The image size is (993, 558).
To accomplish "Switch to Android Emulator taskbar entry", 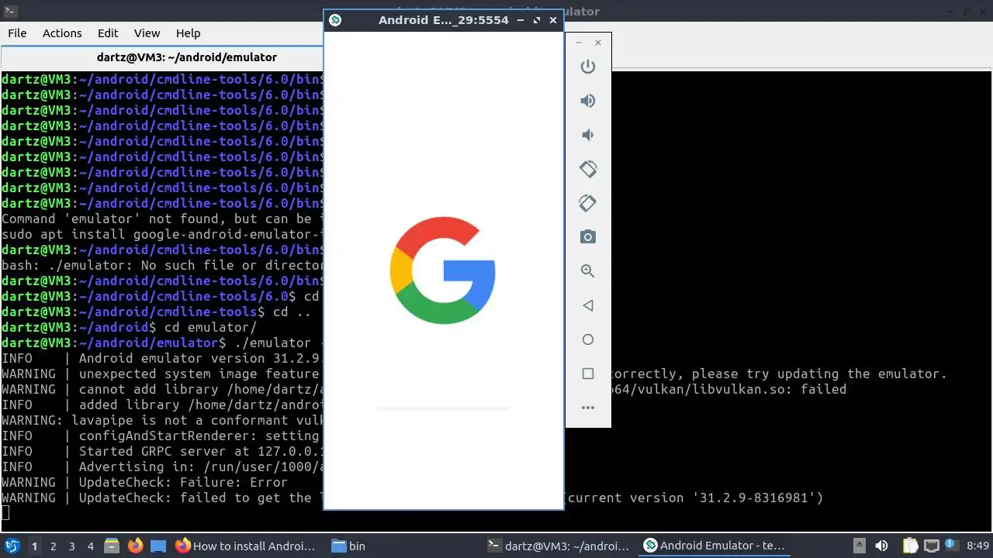I will [713, 546].
